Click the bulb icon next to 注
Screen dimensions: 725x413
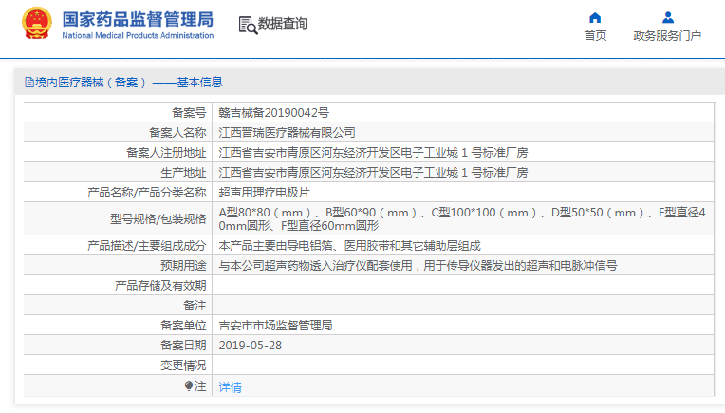coord(189,385)
